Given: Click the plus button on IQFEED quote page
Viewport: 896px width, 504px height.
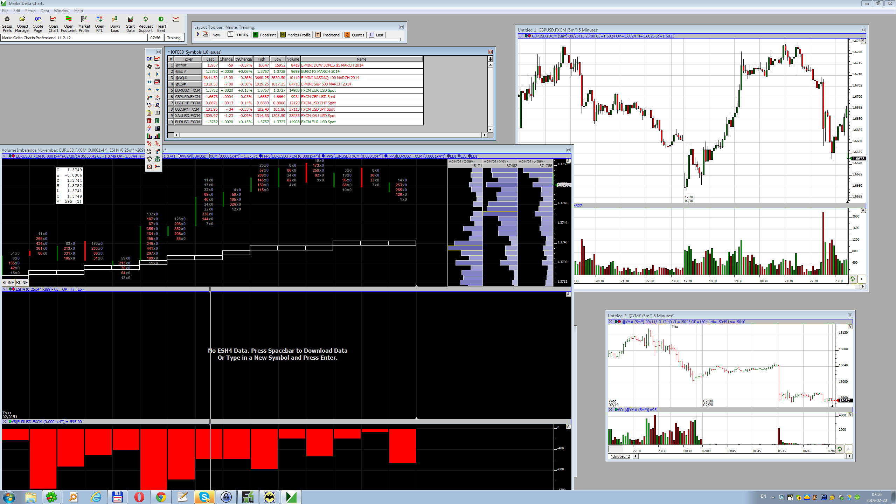Looking at the screenshot, I should click(490, 59).
